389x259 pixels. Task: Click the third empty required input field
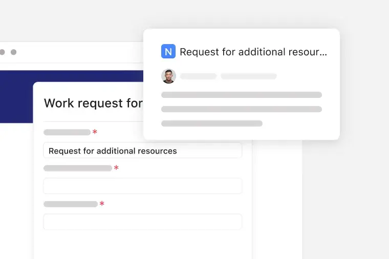click(x=143, y=222)
